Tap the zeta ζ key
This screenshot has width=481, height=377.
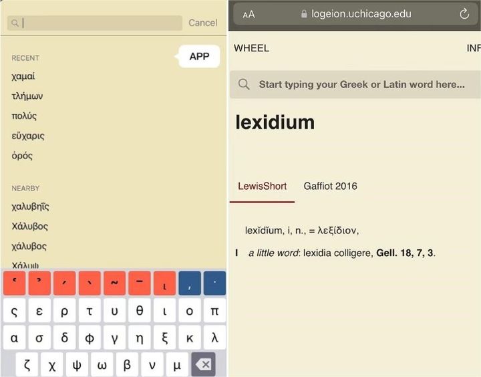[x=27, y=364]
